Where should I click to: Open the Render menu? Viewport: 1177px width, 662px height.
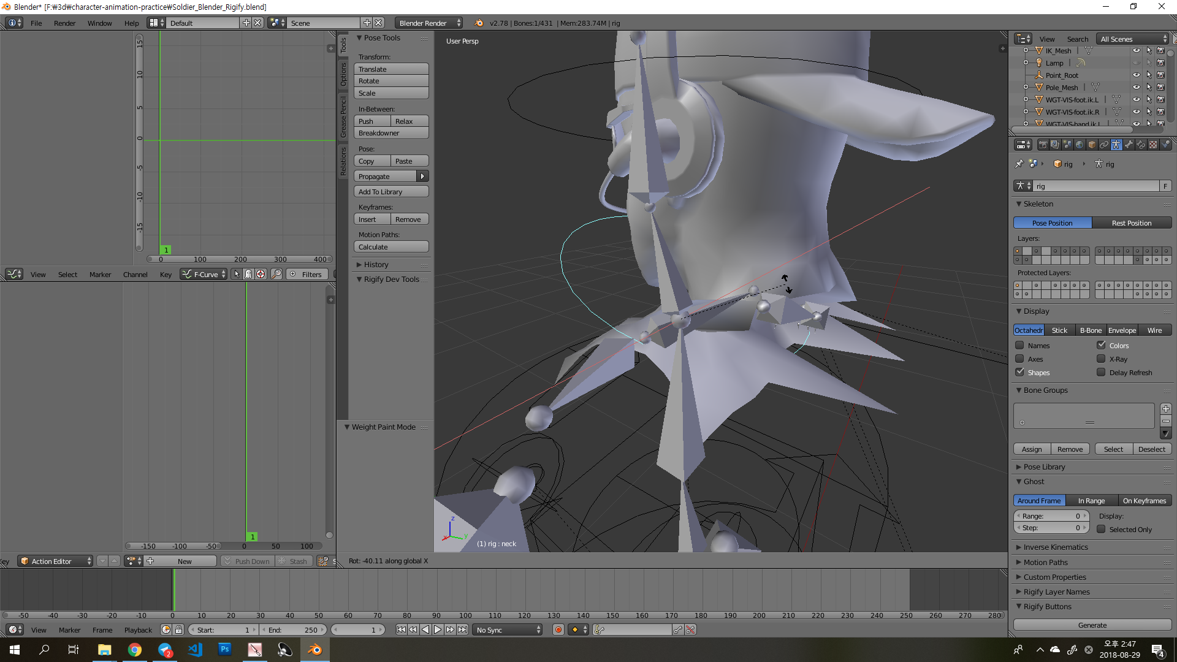point(64,23)
